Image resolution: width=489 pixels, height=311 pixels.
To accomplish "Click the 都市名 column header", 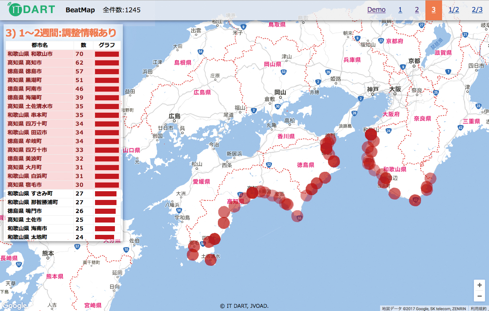I will pyautogui.click(x=39, y=45).
